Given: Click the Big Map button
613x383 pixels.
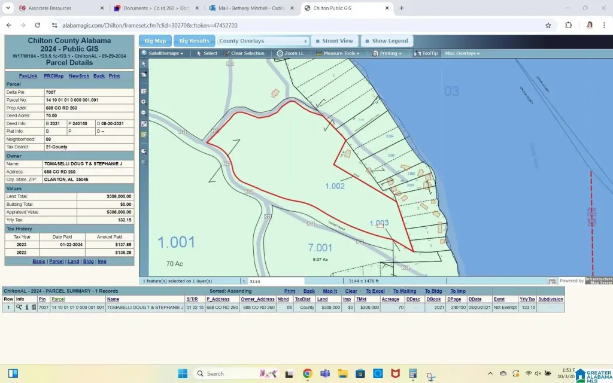Looking at the screenshot, I should pyautogui.click(x=155, y=41).
